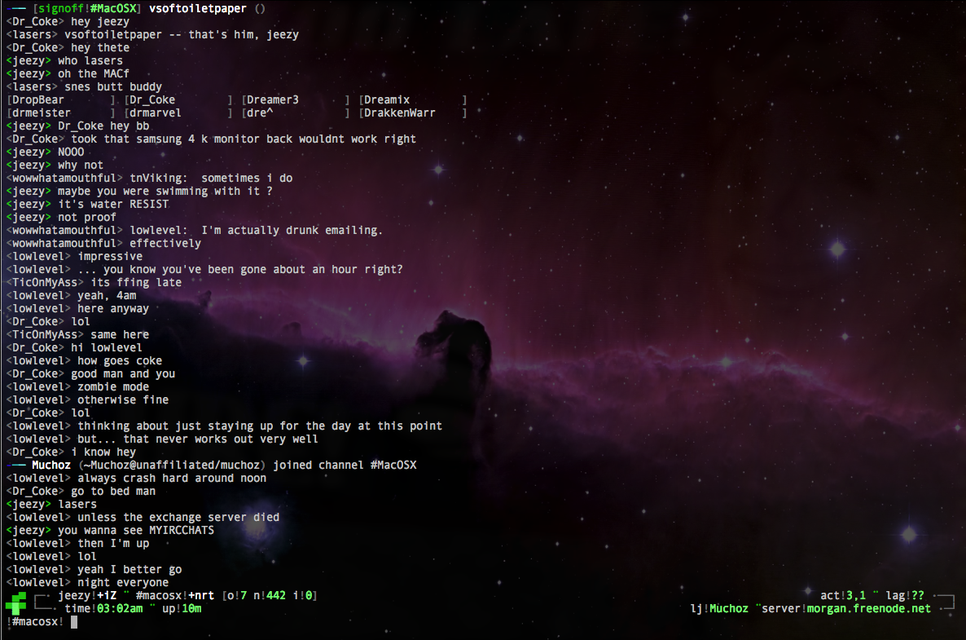The width and height of the screenshot is (966, 640).
Task: Select the act!3,1 activity indicator
Action: (843, 596)
